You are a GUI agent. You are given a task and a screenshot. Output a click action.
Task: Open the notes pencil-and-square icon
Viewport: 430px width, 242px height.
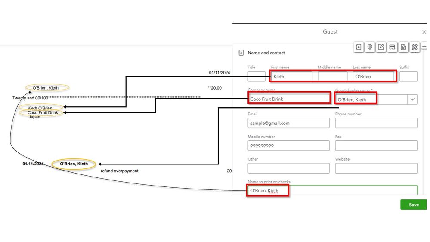(381, 47)
